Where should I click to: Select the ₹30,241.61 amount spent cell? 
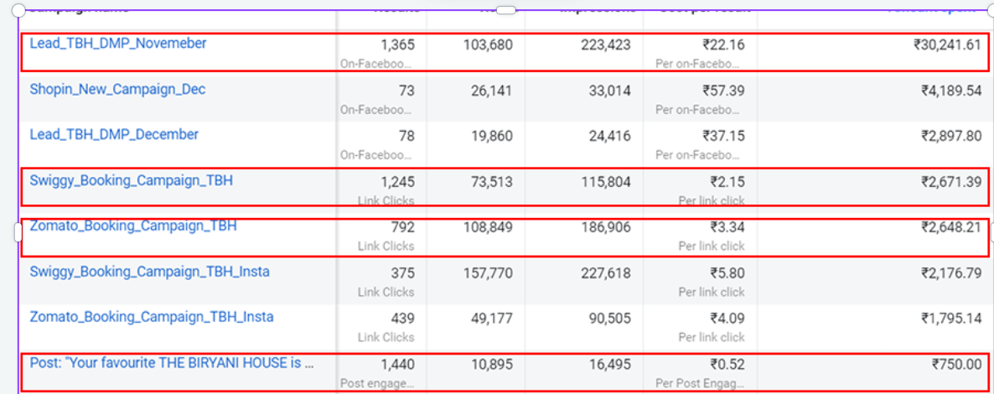947,45
